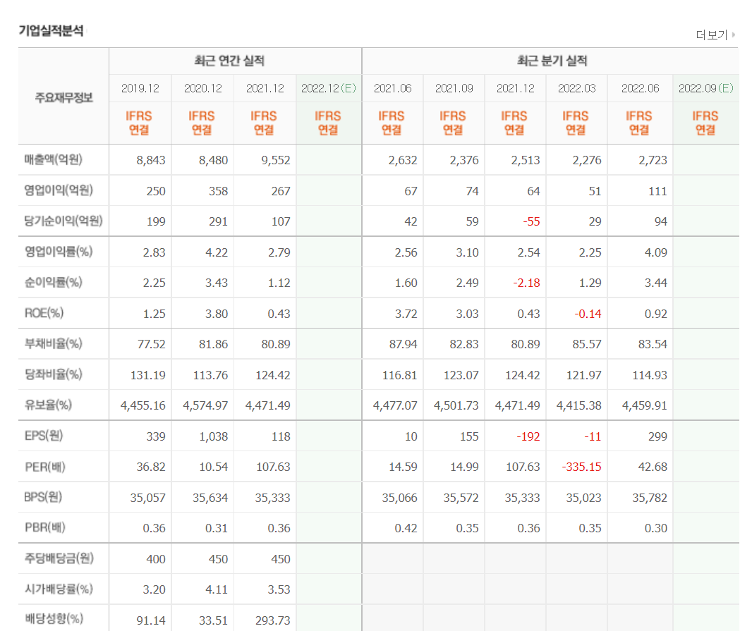Screen dimensions: 752x631
Task: Select the PER(배) row label
Action: pyautogui.click(x=44, y=467)
